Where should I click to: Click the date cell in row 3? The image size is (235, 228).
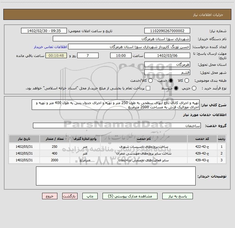pyautogui.click(x=24, y=160)
